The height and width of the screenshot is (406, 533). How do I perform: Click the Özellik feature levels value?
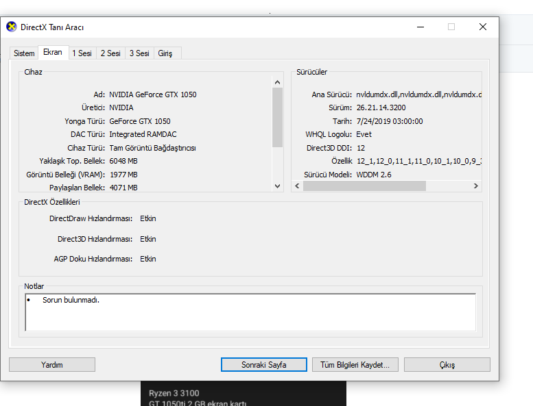coord(418,161)
